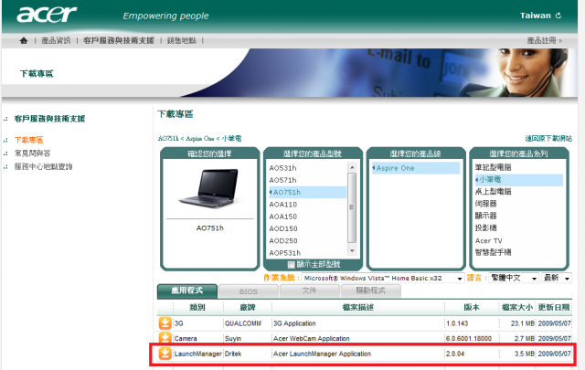The height and width of the screenshot is (370, 585).
Task: Click the home icon in navigation bar
Action: click(24, 41)
